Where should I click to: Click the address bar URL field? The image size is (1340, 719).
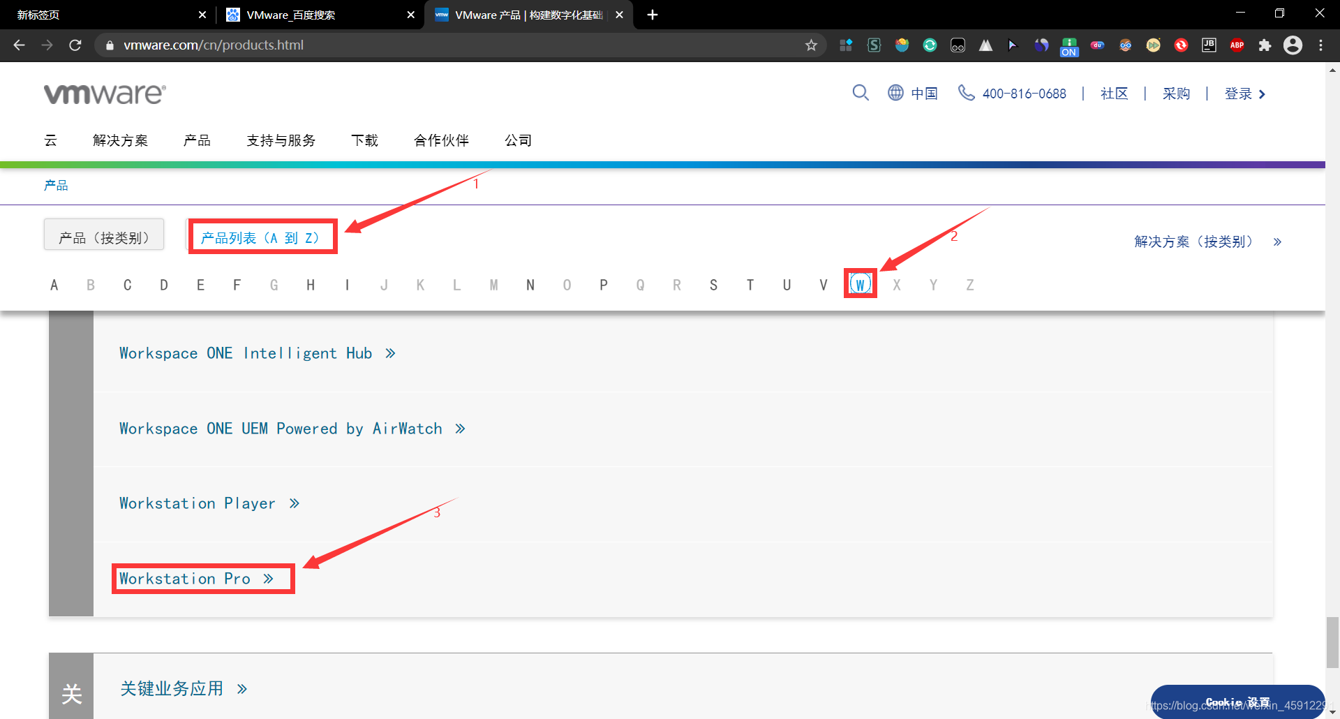461,45
